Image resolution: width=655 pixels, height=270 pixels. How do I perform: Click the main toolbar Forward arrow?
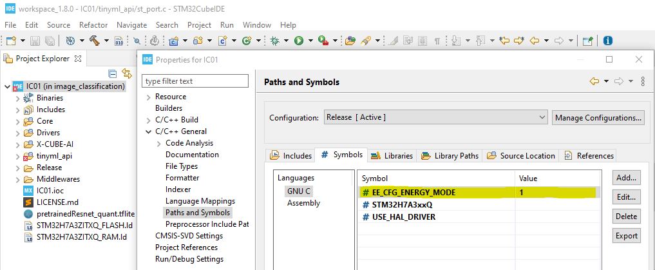558,41
